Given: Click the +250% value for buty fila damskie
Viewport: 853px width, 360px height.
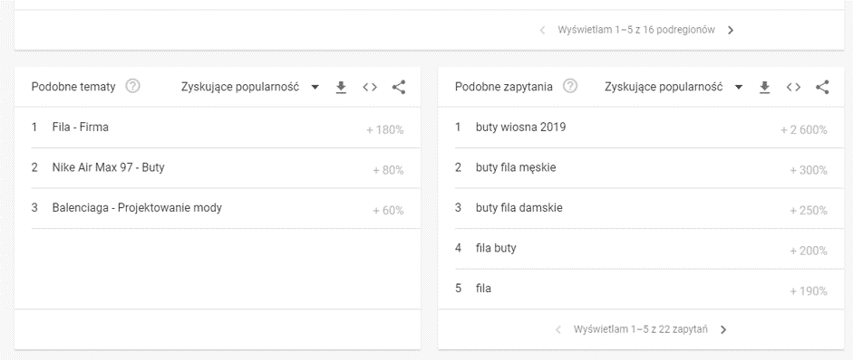Looking at the screenshot, I should 809,211.
